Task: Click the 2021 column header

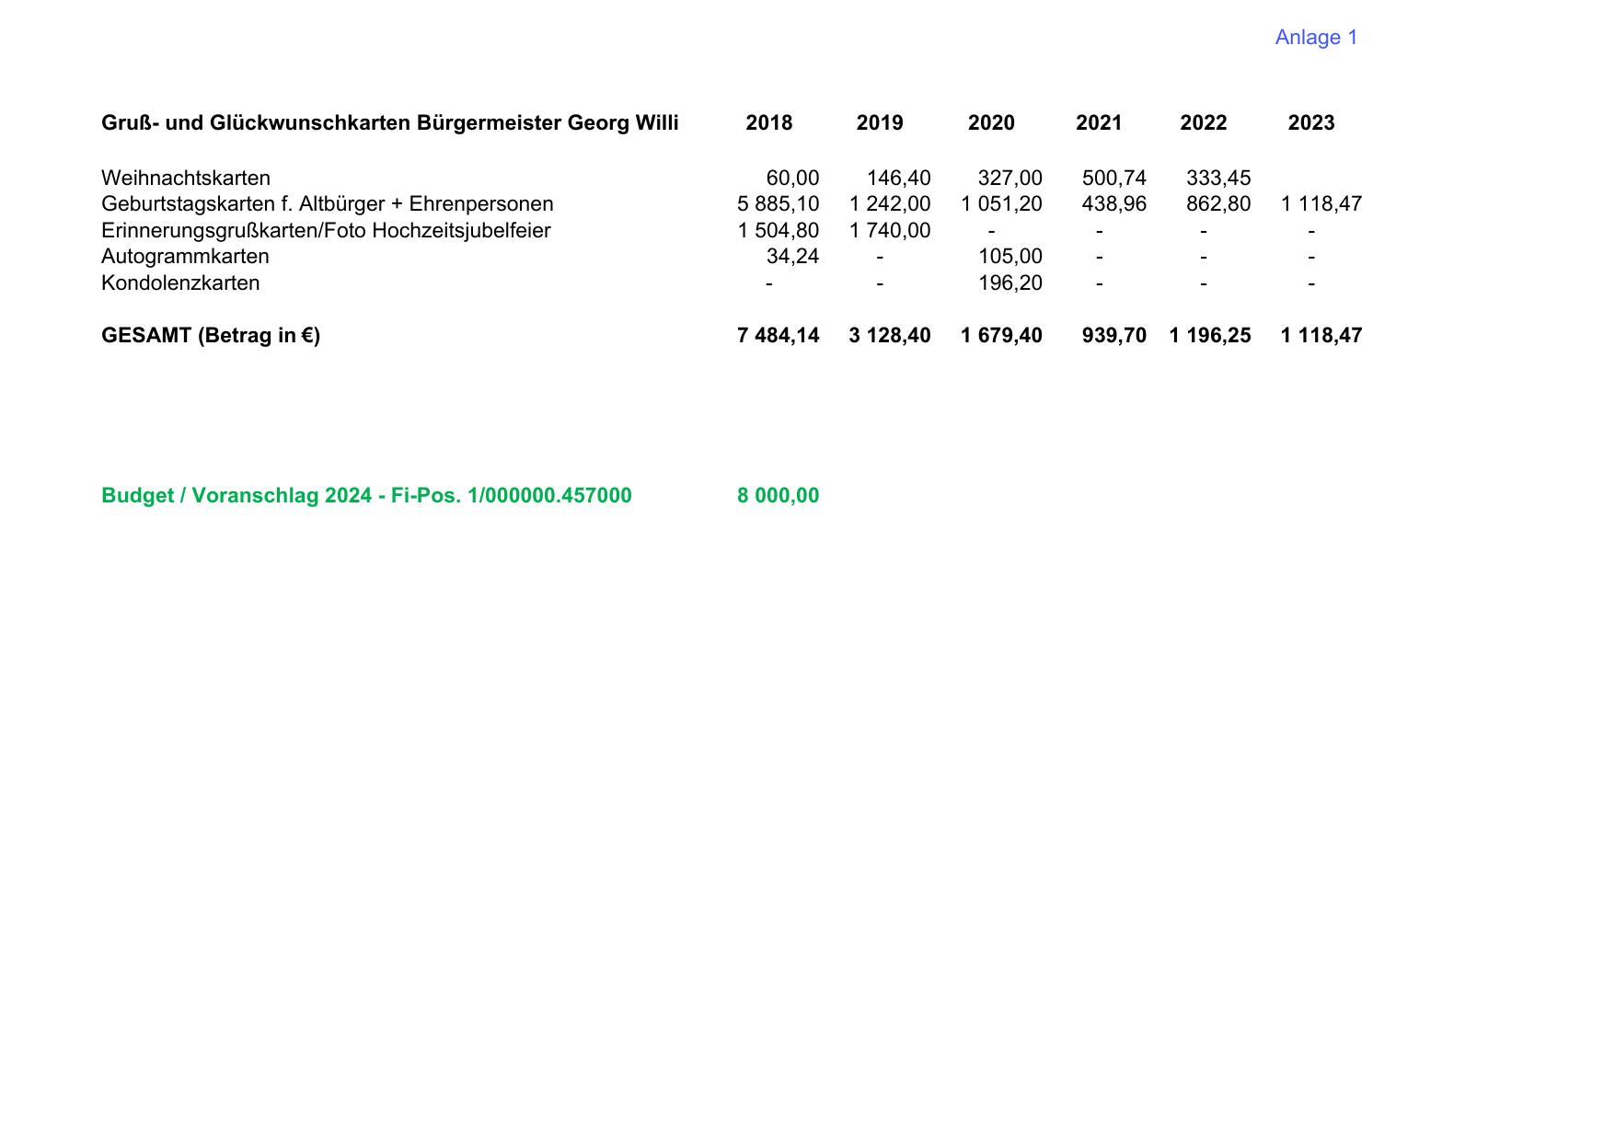Action: click(1099, 123)
